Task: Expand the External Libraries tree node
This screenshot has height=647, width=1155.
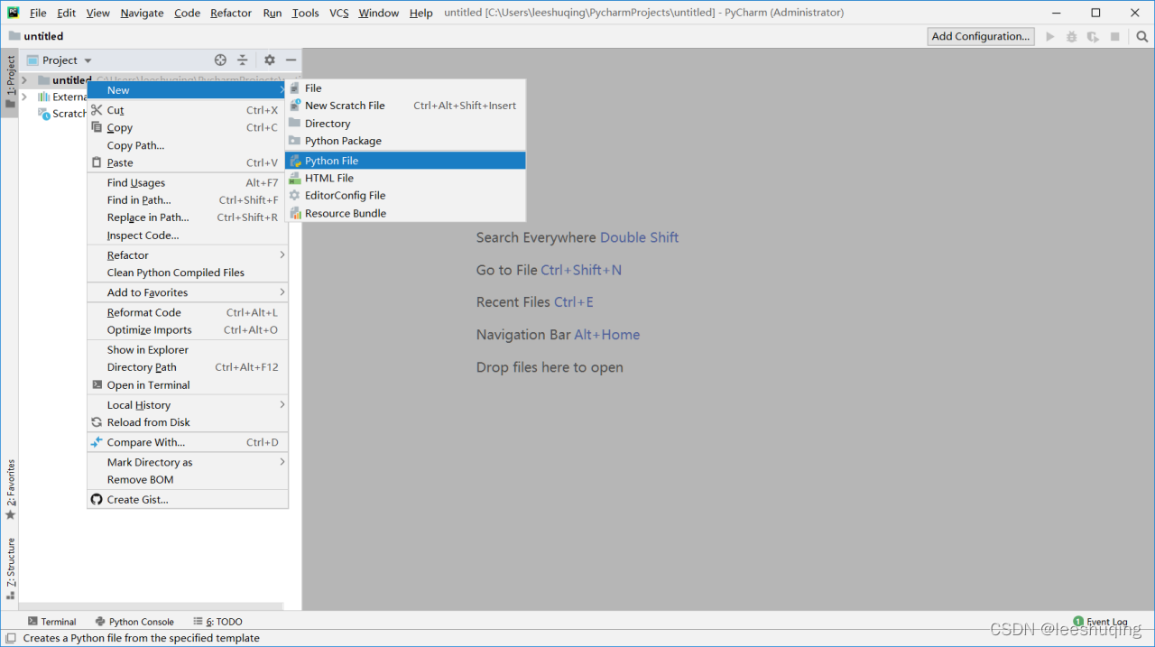Action: coord(24,97)
